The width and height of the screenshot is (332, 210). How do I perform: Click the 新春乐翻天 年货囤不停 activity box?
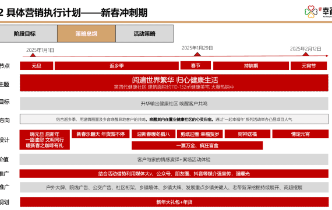[101, 134]
